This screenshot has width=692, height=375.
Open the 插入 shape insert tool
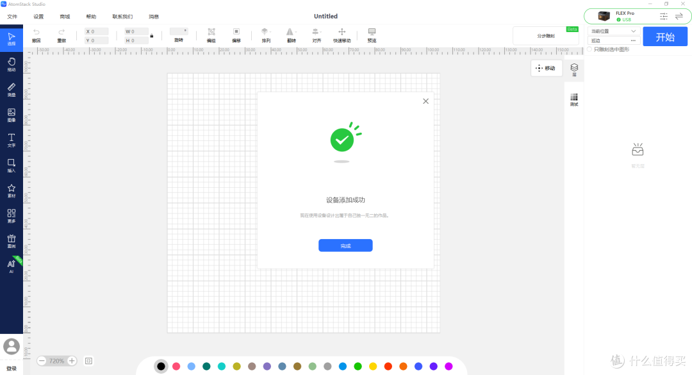[x=12, y=165]
